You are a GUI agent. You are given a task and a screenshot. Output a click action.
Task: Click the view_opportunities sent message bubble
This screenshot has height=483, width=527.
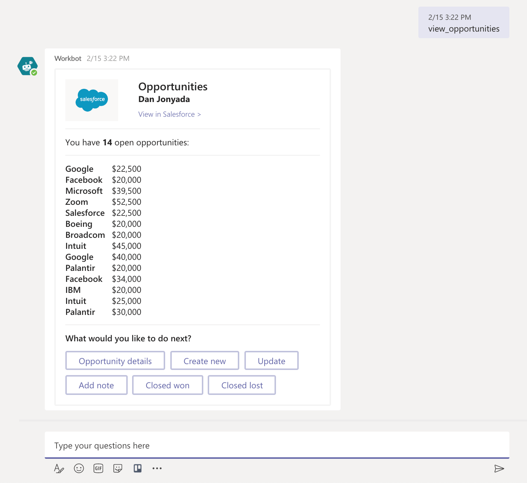point(464,23)
